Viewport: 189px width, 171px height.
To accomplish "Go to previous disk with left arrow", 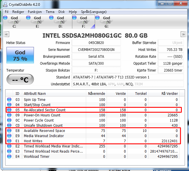I will click(6, 34).
